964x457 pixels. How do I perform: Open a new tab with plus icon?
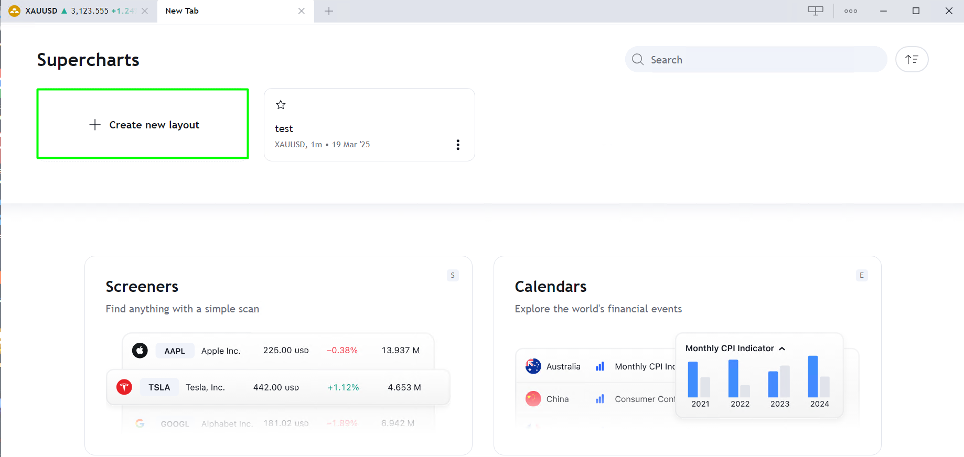pyautogui.click(x=329, y=11)
